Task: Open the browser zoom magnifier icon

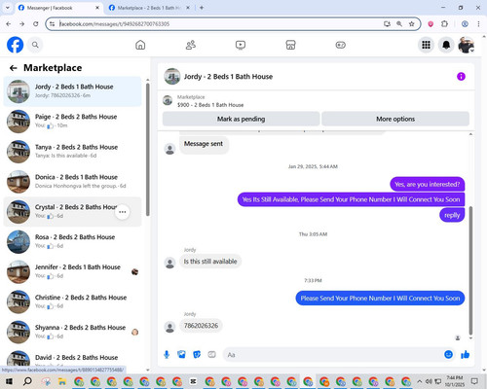Action: (x=399, y=24)
